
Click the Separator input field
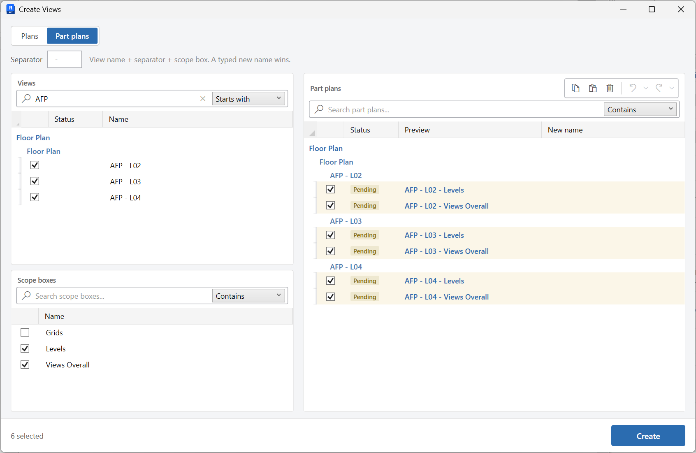pyautogui.click(x=65, y=59)
